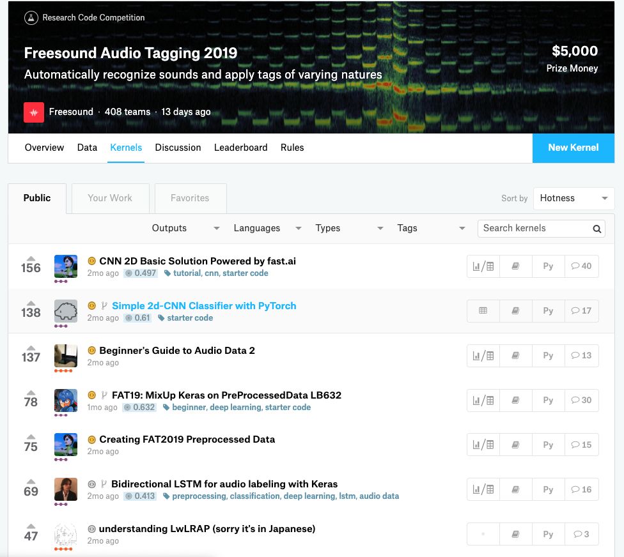Screen dimensions: 624x557
Task: Open CNN 2D Basic Solution Powered by fast.ai
Action: [198, 261]
